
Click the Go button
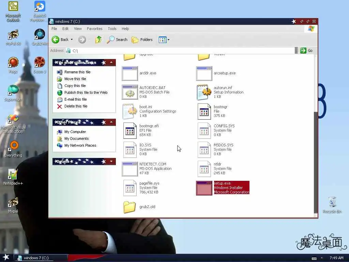coord(306,50)
